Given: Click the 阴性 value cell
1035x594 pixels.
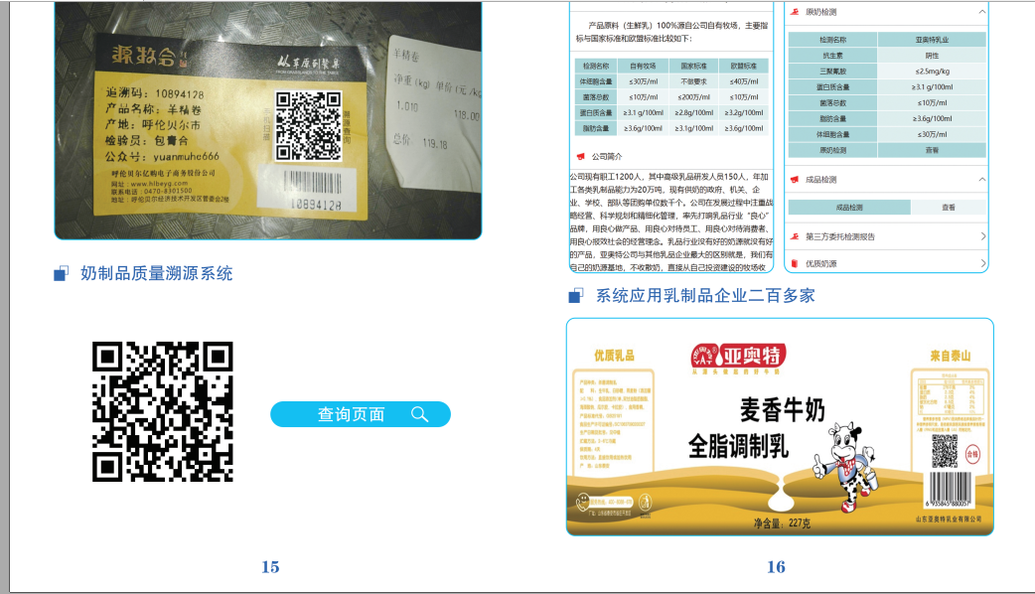Looking at the screenshot, I should tap(932, 56).
